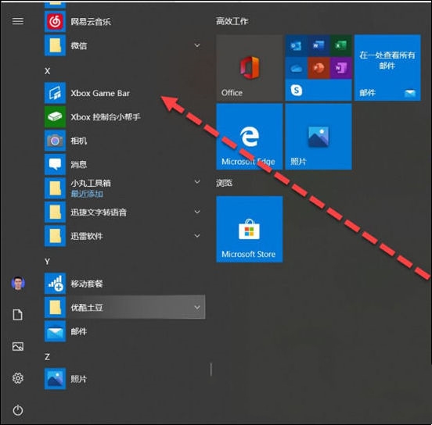Click the 迅雷软件 folder icon

(x=55, y=236)
